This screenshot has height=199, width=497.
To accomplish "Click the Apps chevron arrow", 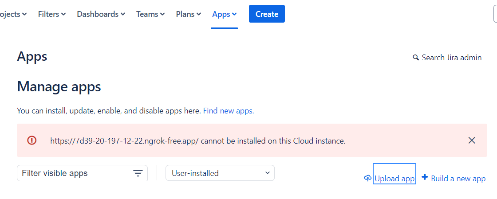I will (234, 14).
